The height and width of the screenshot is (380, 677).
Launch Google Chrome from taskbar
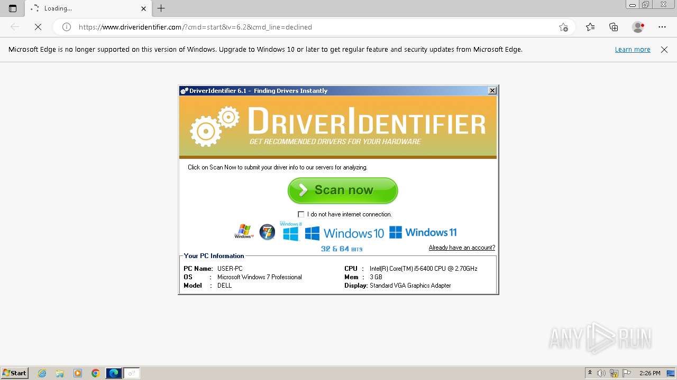click(x=96, y=373)
